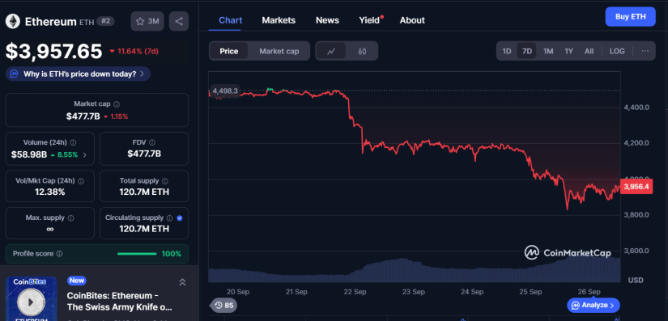
Task: Open the News tab
Action: click(x=327, y=20)
